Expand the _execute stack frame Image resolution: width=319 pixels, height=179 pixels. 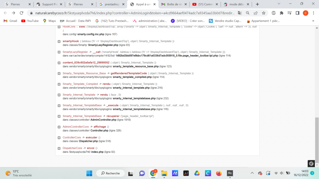click(x=59, y=106)
